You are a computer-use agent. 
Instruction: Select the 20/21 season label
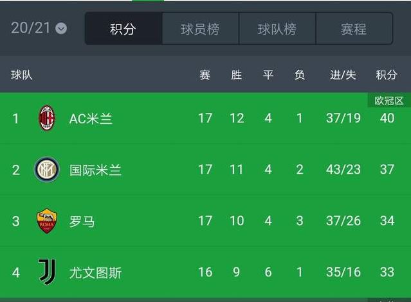30,28
